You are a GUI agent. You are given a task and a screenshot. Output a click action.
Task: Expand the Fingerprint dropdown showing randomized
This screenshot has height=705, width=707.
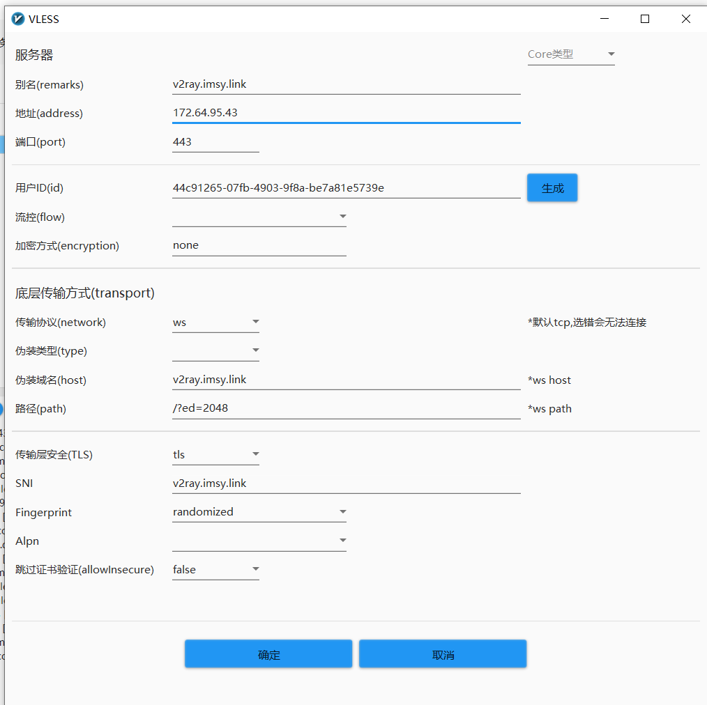(259, 512)
